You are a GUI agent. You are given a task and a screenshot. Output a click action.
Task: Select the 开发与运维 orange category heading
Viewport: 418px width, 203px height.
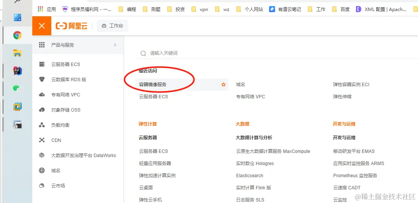coord(344,124)
